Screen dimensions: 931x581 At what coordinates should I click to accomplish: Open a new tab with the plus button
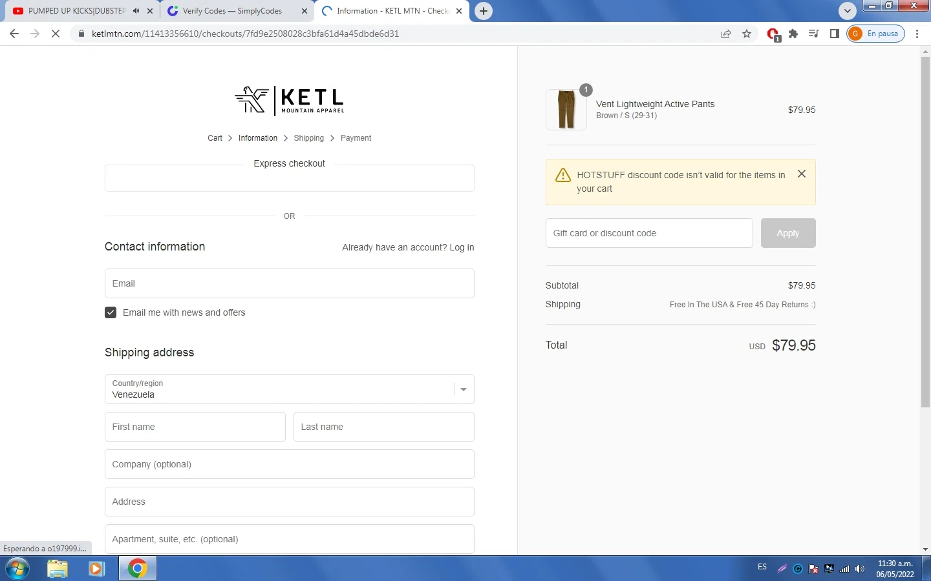(484, 11)
